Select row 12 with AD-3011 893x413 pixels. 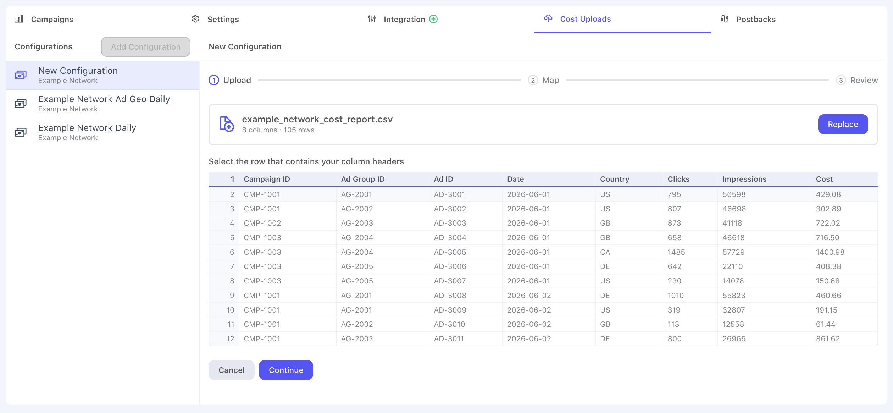[x=543, y=339]
